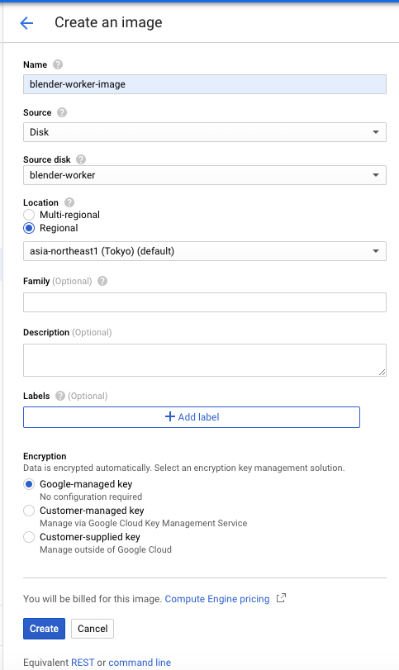Click the Add label button
Viewport: 399px width, 670px height.
tap(192, 417)
